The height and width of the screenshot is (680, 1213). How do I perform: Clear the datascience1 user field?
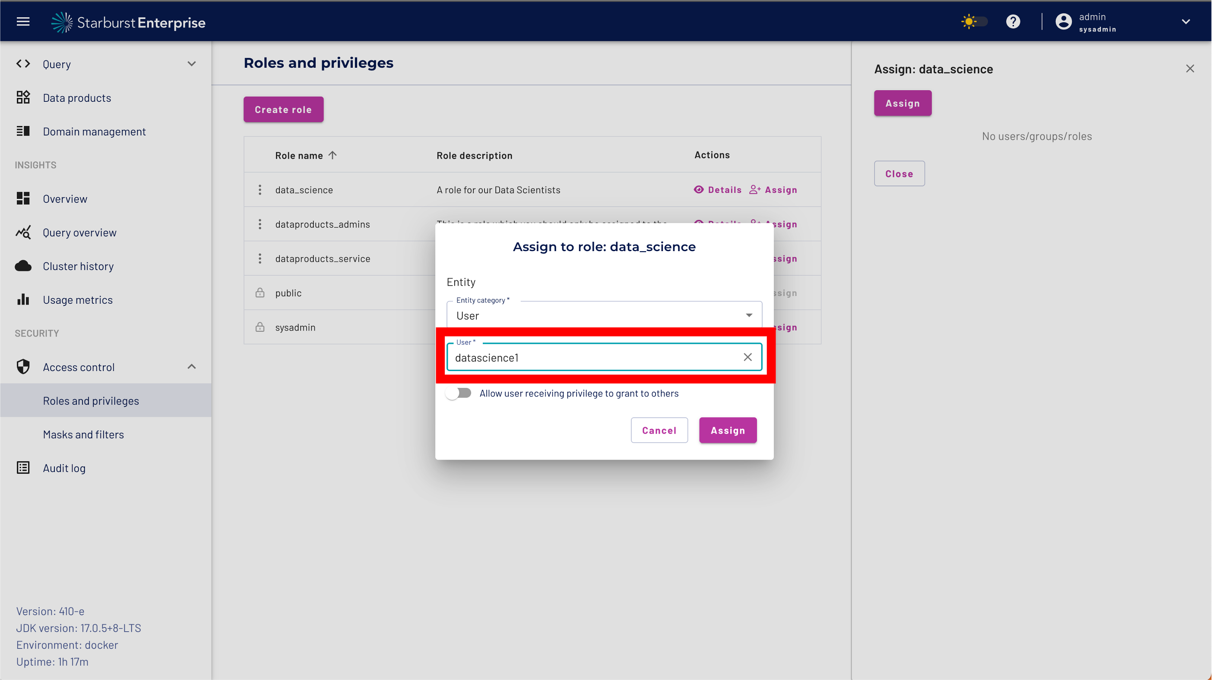tap(747, 357)
